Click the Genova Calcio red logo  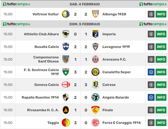pos(66,85)
